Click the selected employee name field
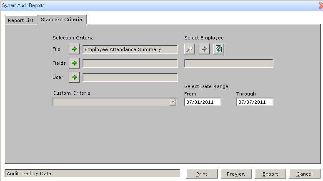323x181 pixels. [229, 64]
